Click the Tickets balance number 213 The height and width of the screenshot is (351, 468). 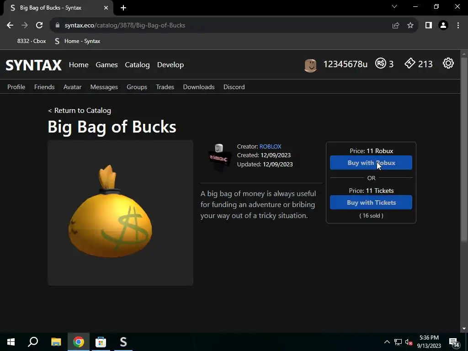tap(425, 64)
